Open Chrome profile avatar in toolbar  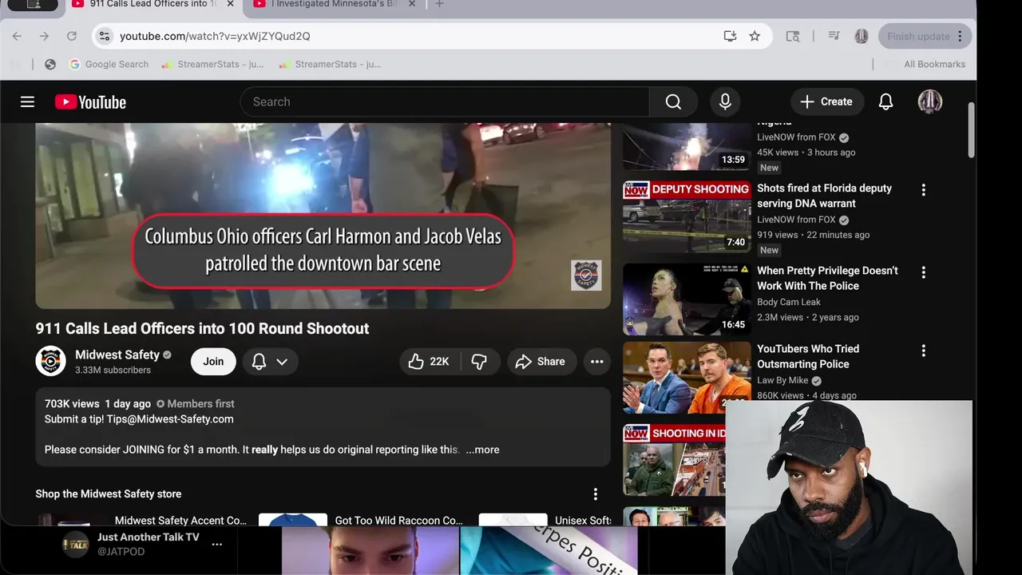tap(862, 36)
